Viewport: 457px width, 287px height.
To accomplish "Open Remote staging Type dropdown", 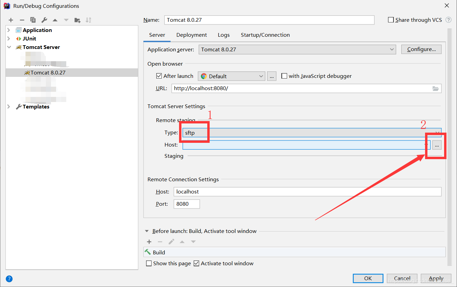I will [312, 133].
